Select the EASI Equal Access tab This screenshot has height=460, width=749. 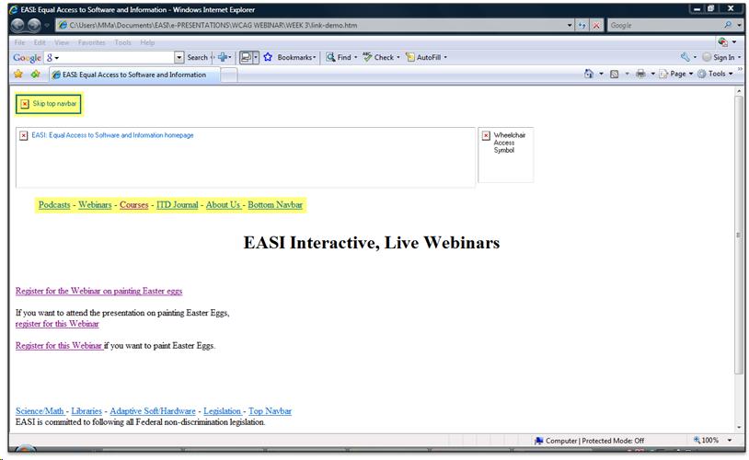click(x=134, y=75)
